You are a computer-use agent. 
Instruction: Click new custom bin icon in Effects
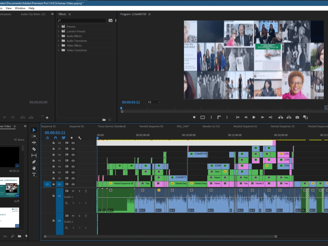coord(104,120)
